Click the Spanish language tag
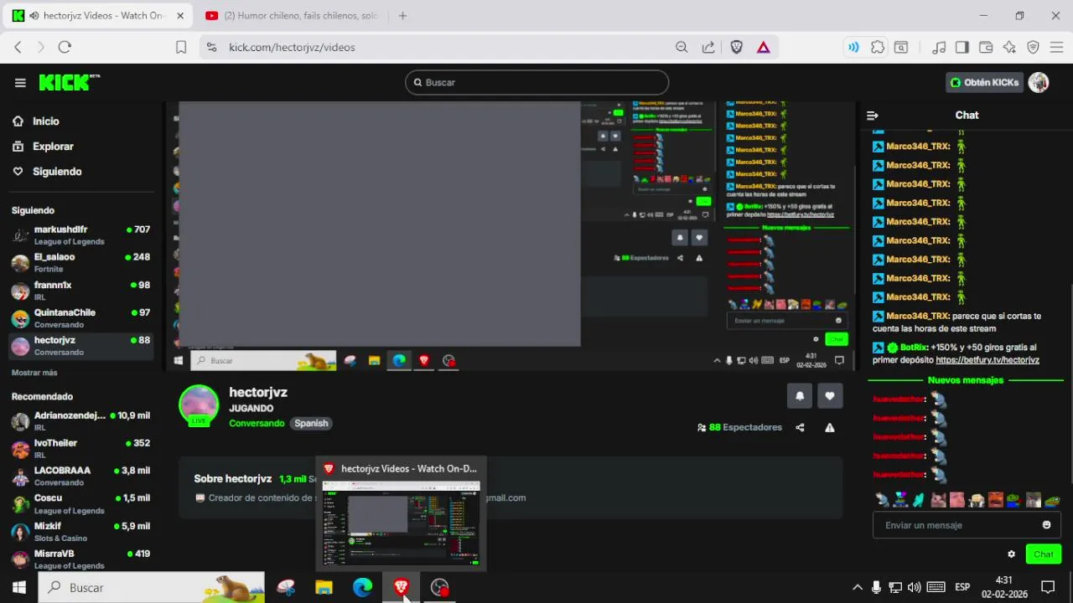 click(311, 423)
